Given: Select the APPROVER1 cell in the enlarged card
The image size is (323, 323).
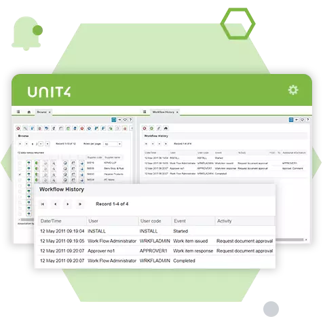Looking at the screenshot, I should [x=153, y=251].
